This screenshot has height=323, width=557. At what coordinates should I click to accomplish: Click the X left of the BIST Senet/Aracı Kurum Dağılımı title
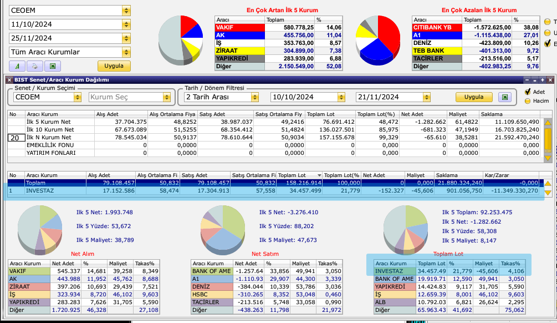(x=9, y=80)
